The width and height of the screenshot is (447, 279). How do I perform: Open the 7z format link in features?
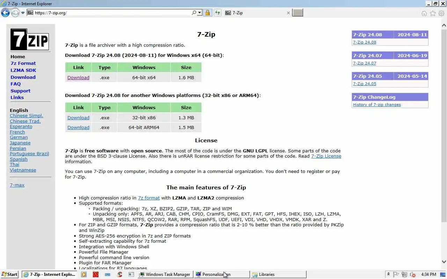(149, 198)
